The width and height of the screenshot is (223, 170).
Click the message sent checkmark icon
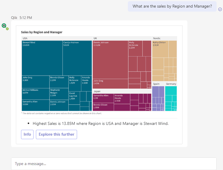click(x=220, y=9)
